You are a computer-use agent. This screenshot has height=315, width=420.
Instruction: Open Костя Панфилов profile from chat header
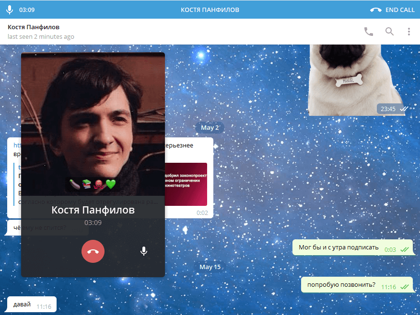pos(34,27)
